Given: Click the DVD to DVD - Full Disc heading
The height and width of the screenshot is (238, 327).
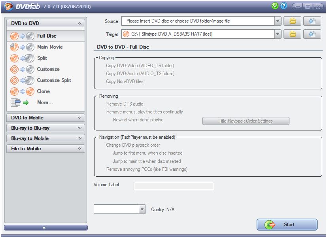Looking at the screenshot, I should pos(123,47).
